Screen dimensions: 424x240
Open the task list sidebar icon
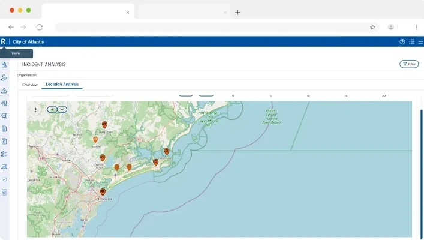click(4, 154)
